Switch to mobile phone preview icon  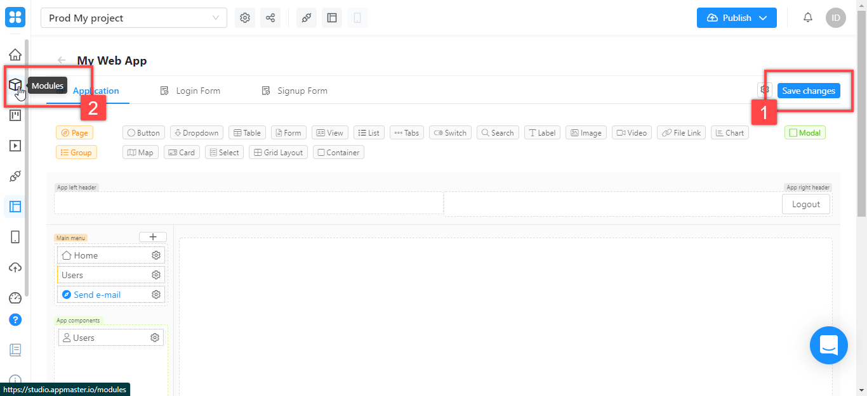pos(357,17)
